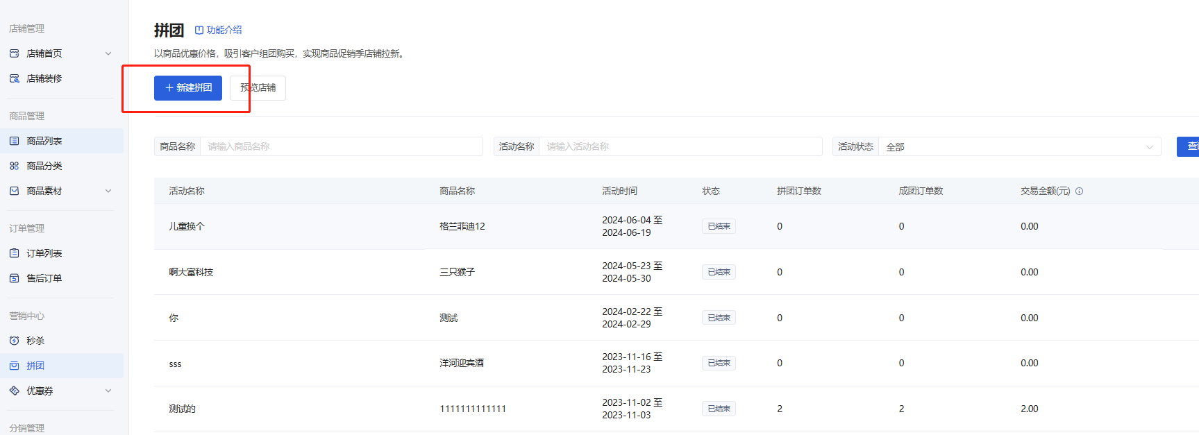Open 售后订单 menu item
1199x435 pixels.
click(62, 278)
